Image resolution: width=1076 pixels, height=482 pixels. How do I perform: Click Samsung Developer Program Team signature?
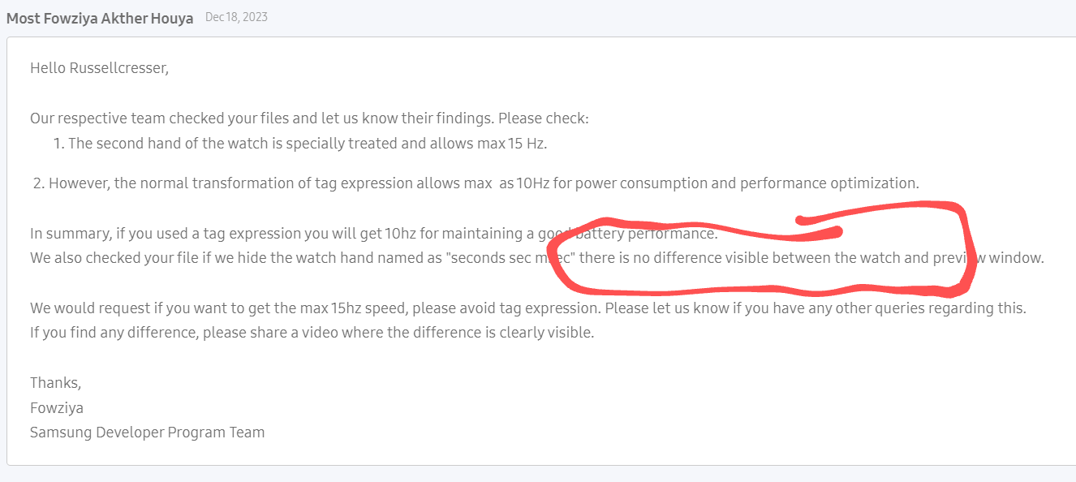(148, 433)
